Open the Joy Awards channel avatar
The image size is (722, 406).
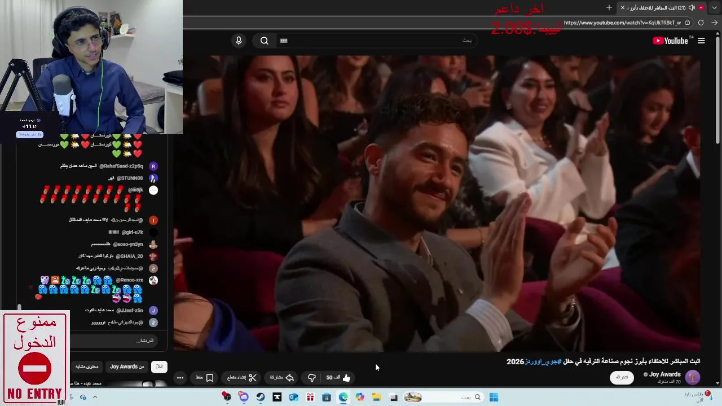pos(693,377)
